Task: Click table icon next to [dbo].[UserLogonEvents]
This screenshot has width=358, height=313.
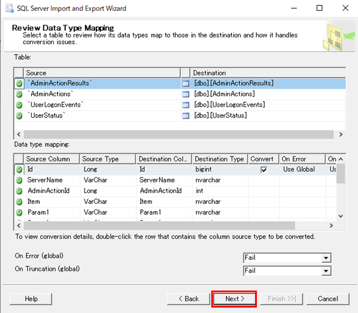Action: pos(186,105)
